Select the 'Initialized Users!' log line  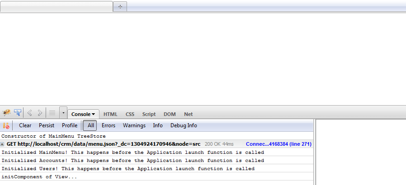click(156, 169)
